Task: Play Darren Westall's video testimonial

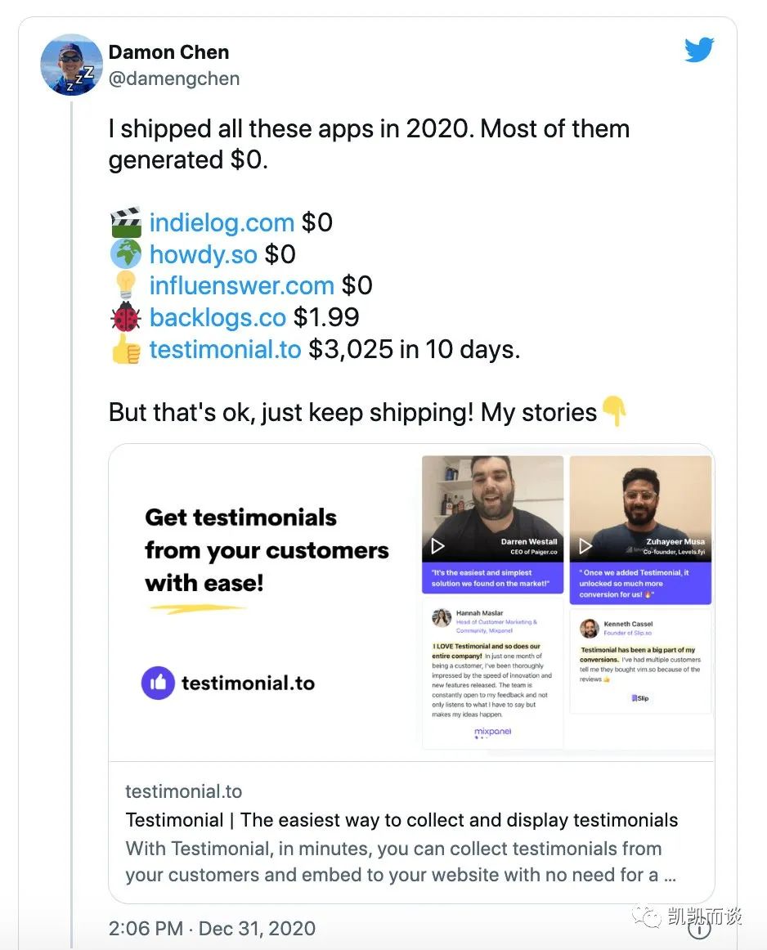Action: 438,545
